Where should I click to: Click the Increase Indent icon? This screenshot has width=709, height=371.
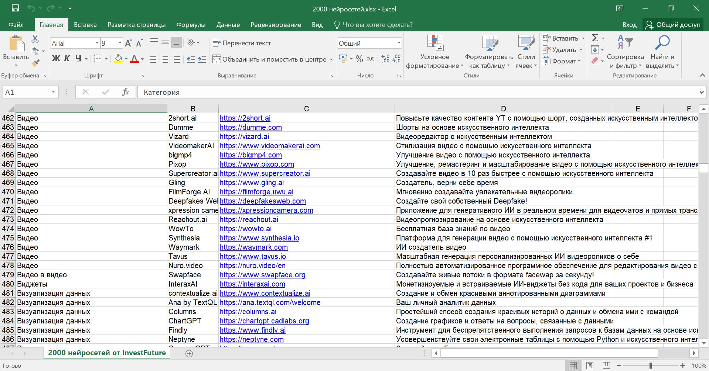(x=202, y=59)
